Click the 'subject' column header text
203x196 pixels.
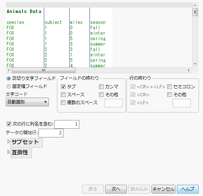(x=53, y=22)
